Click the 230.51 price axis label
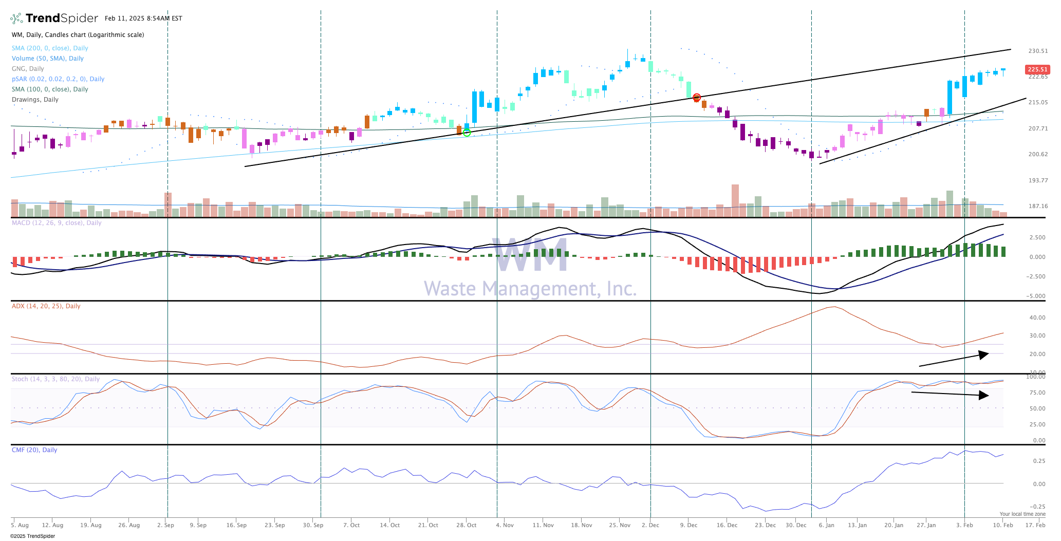Viewport: 1061px width, 541px height. 1038,51
